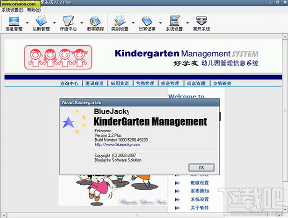Maximize the main application window

coord(277,2)
